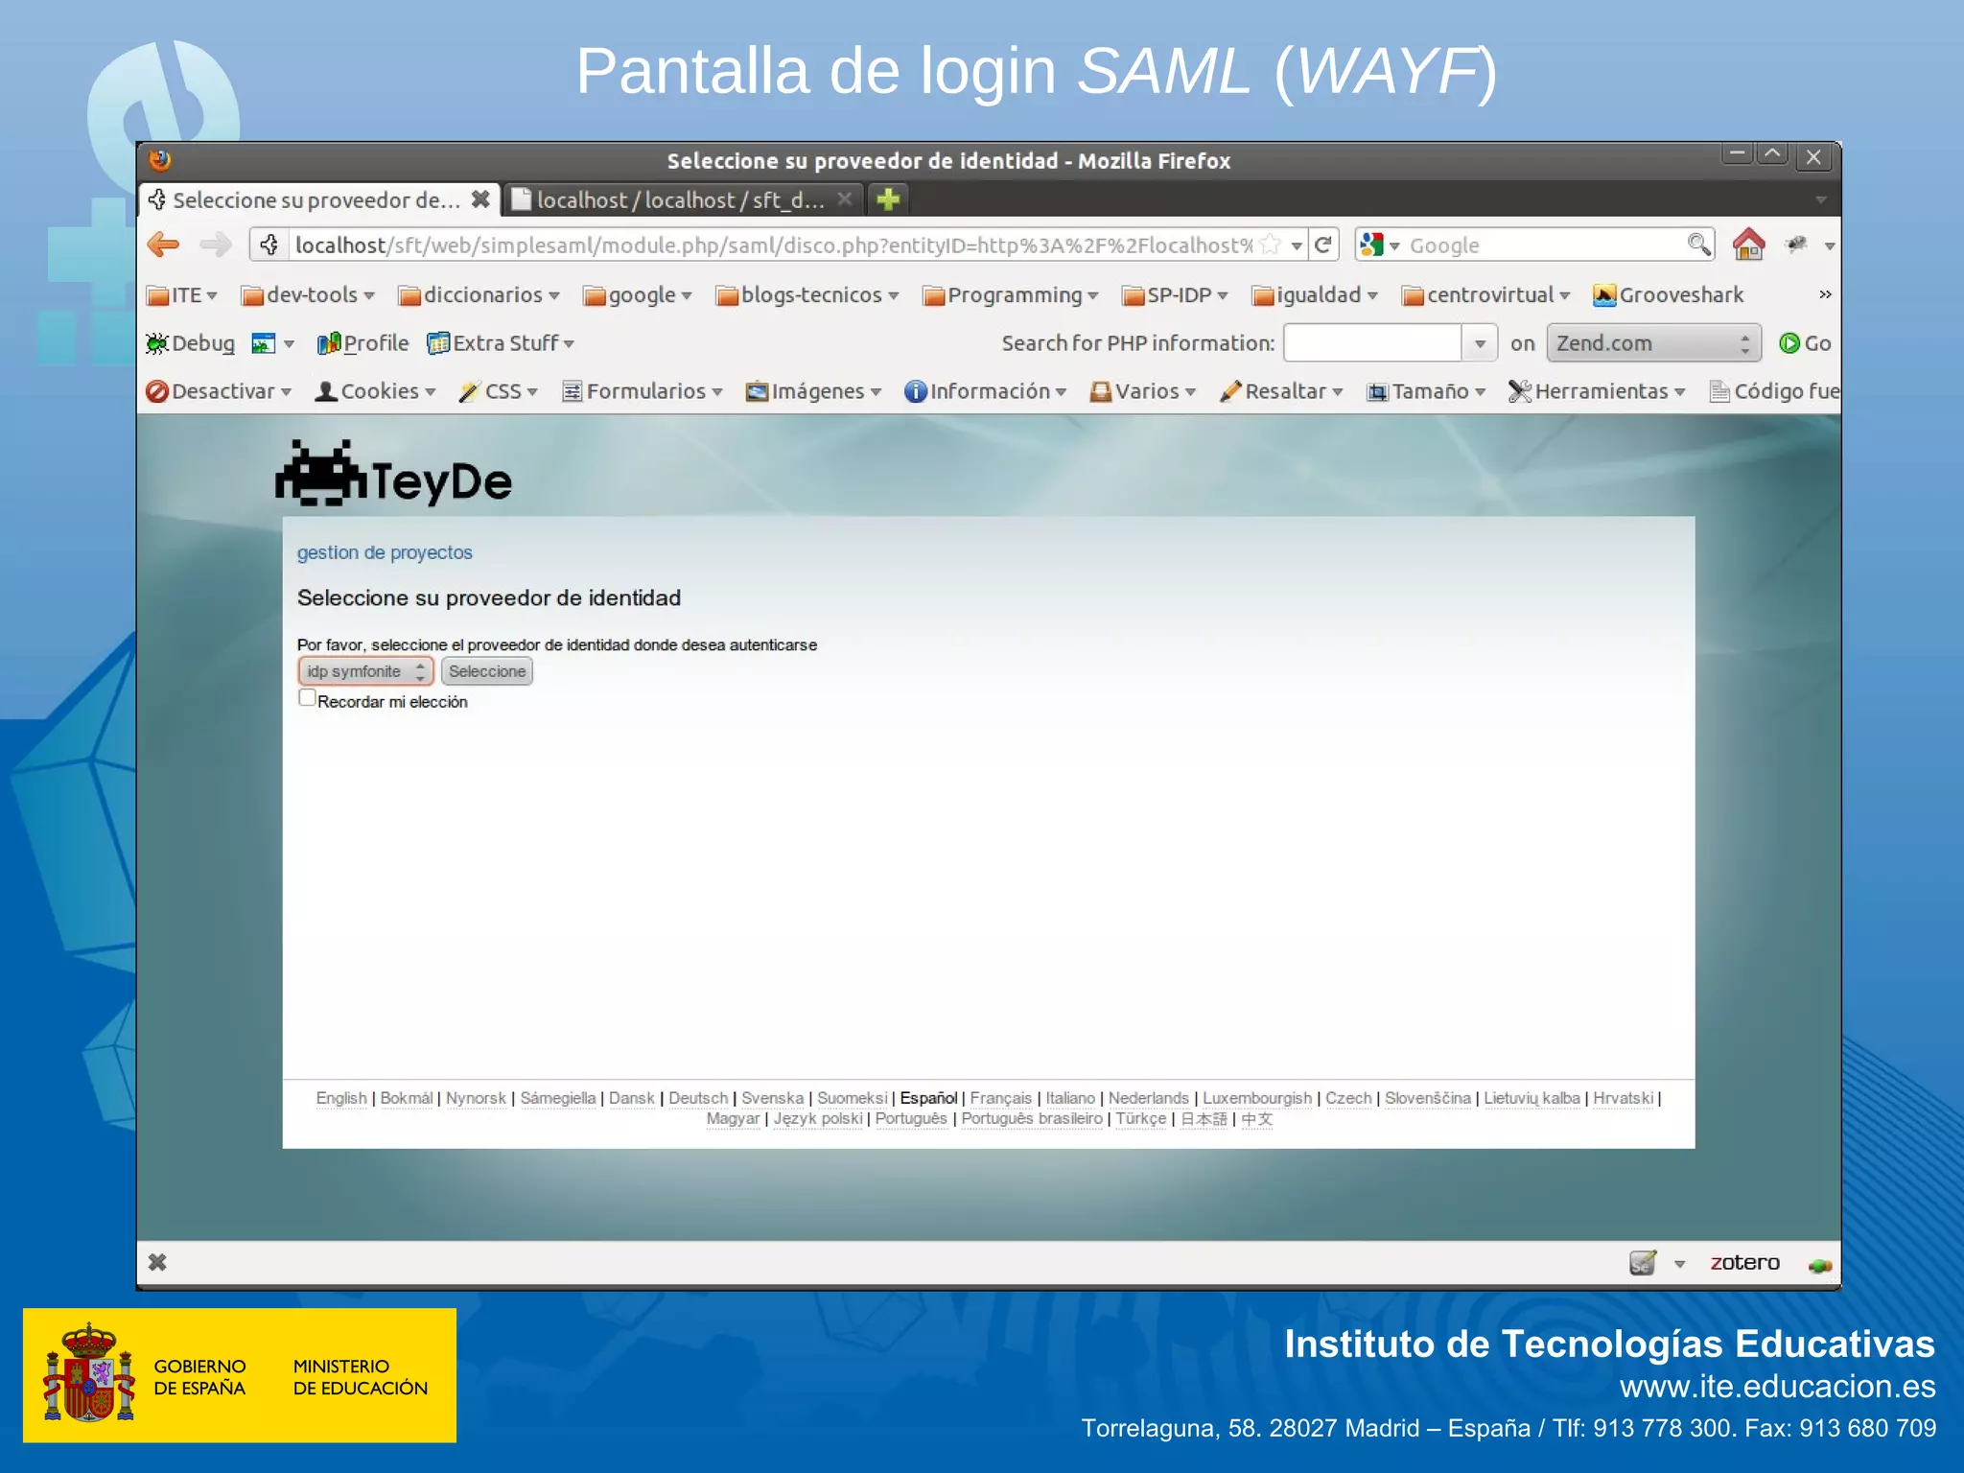Open the 'idp symfonite' identity provider dropdown
Viewport: 1964px width, 1473px height.
coord(365,671)
